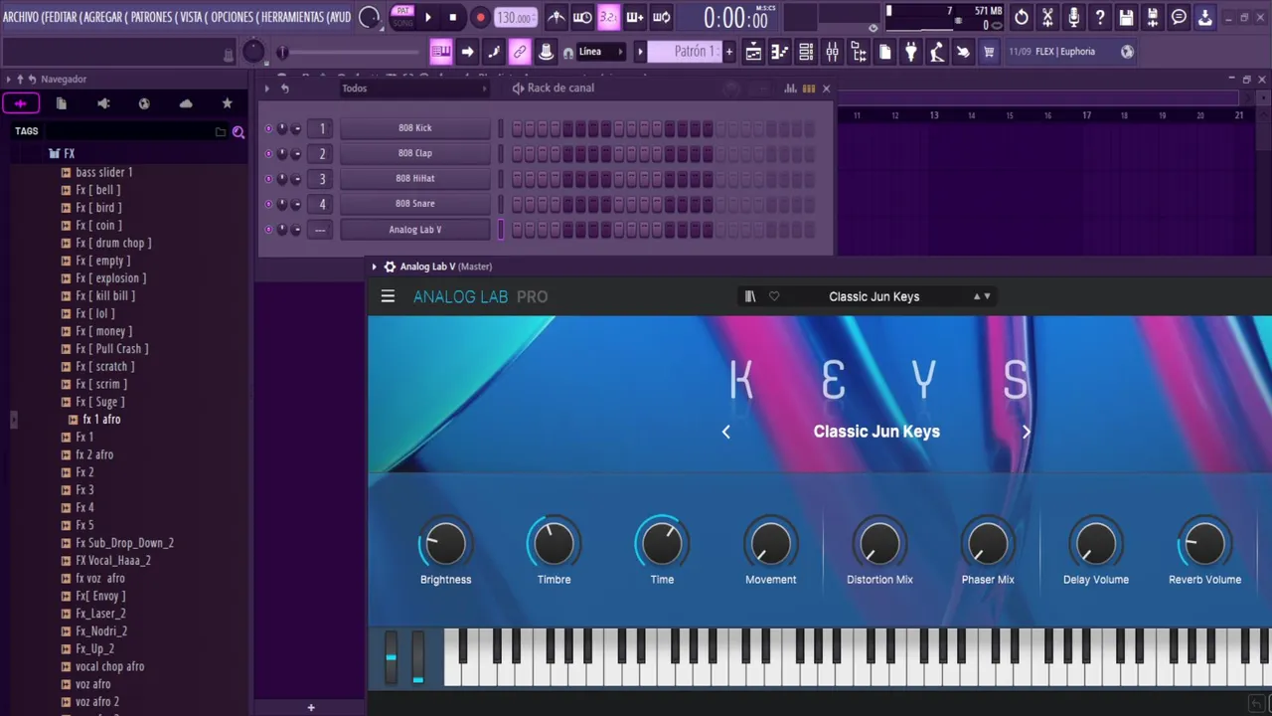1272x716 pixels.
Task: Select the browser files tab icon
Action: tap(62, 103)
